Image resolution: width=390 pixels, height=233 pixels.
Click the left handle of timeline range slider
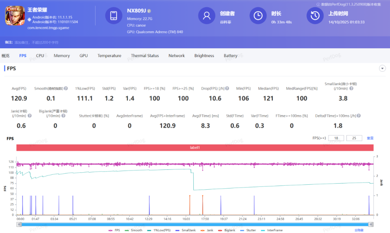(x=19, y=224)
